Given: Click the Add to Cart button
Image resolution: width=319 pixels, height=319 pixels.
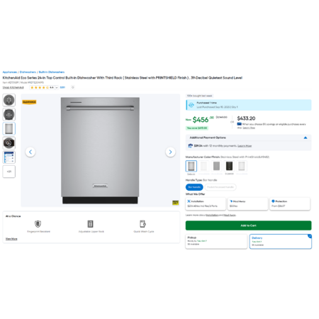Looking at the screenshot, I should pos(248,225).
